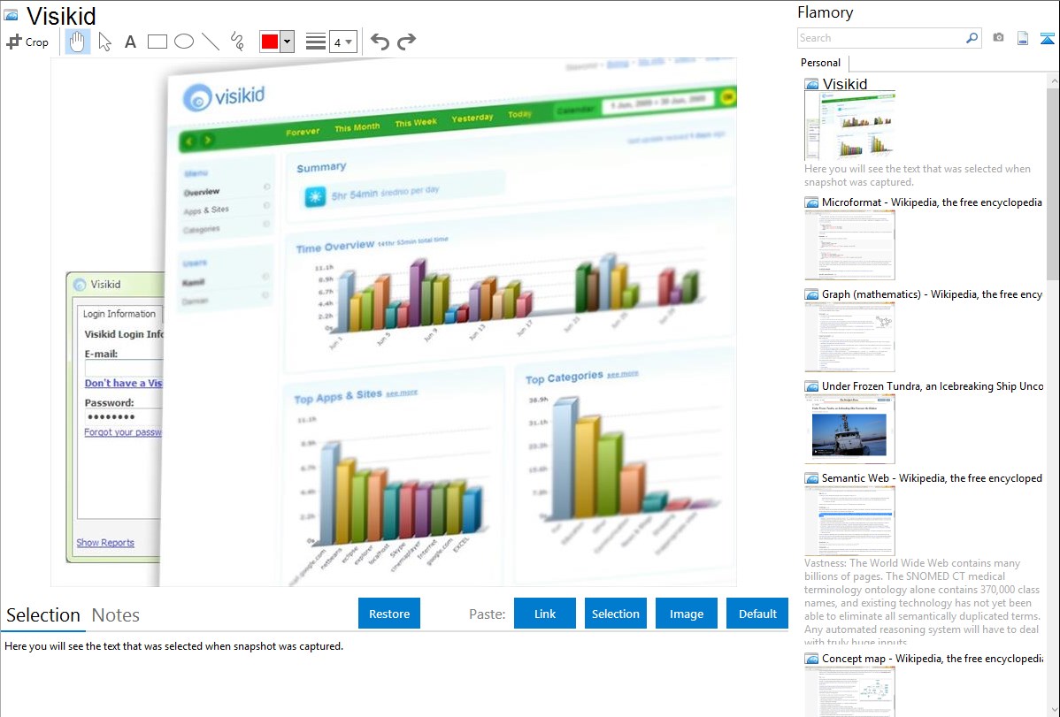
Task: Click the scrollbar up arrow in snapshot list
Action: [1053, 80]
